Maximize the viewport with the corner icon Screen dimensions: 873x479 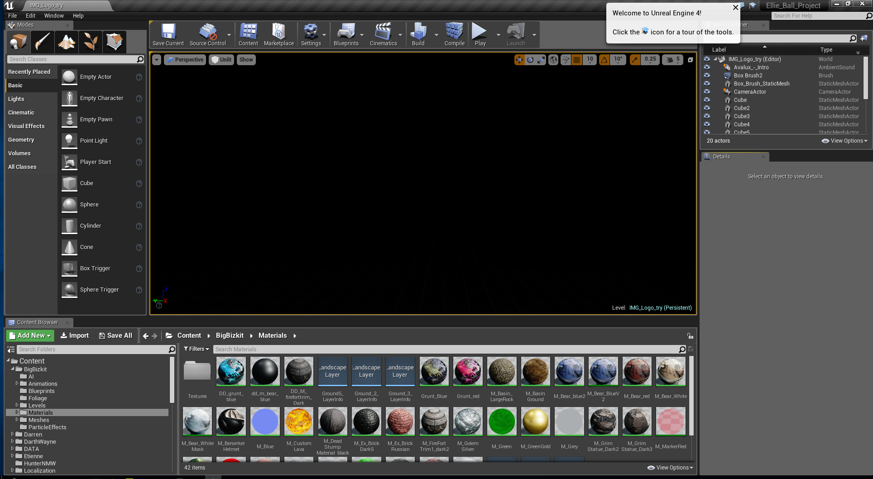691,60
